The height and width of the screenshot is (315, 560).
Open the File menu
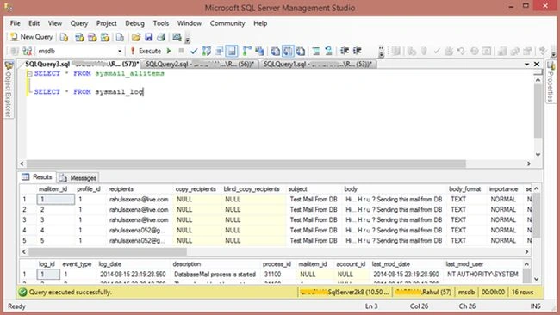(x=15, y=23)
